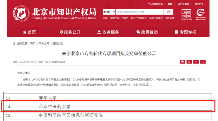Open the 12345 government service hotline icon
This screenshot has width=218, height=121.
[202, 13]
